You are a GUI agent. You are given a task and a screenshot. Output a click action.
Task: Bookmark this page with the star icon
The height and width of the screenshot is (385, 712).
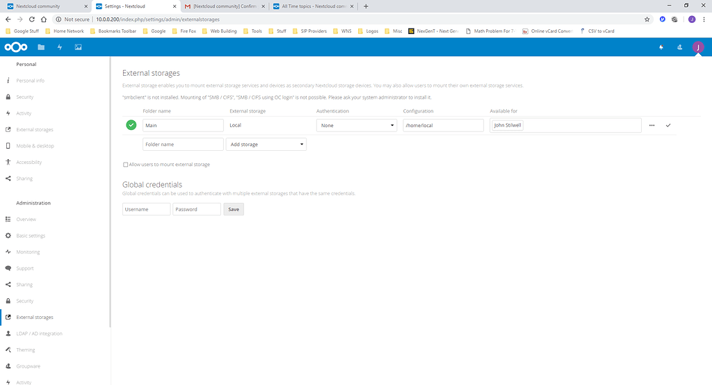647,19
